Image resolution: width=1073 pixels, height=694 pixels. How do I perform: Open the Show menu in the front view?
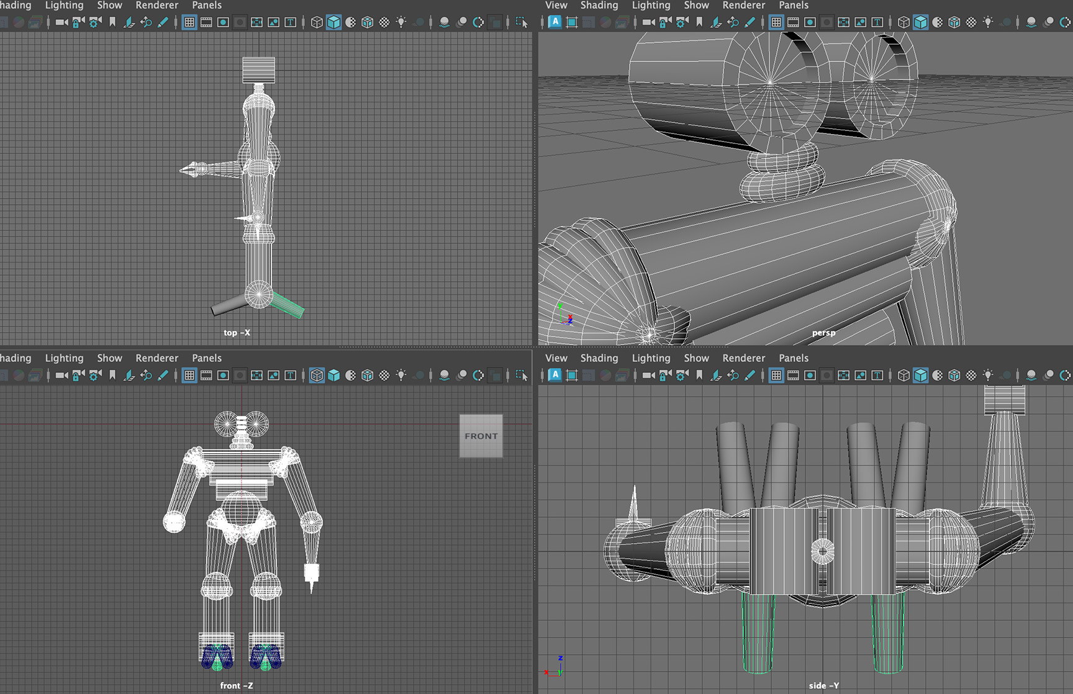click(x=109, y=358)
